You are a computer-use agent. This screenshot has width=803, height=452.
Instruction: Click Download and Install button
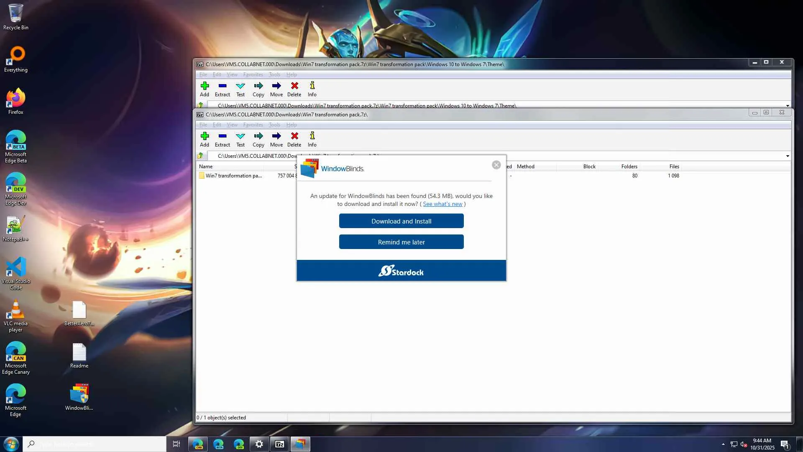click(401, 221)
